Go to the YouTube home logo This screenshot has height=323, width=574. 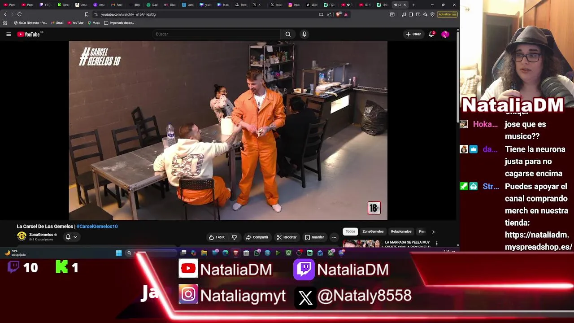pyautogui.click(x=29, y=34)
